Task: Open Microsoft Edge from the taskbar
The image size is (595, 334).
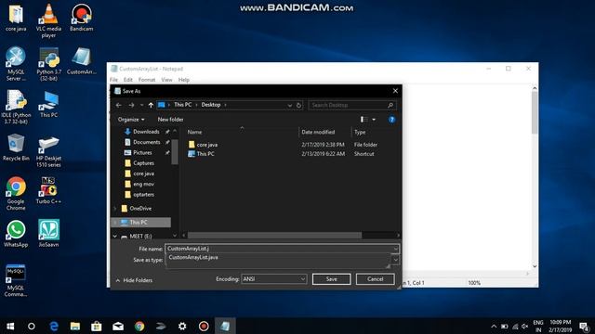Action: point(54,326)
